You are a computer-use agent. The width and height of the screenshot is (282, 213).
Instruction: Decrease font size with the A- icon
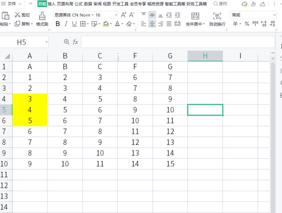tap(132, 15)
